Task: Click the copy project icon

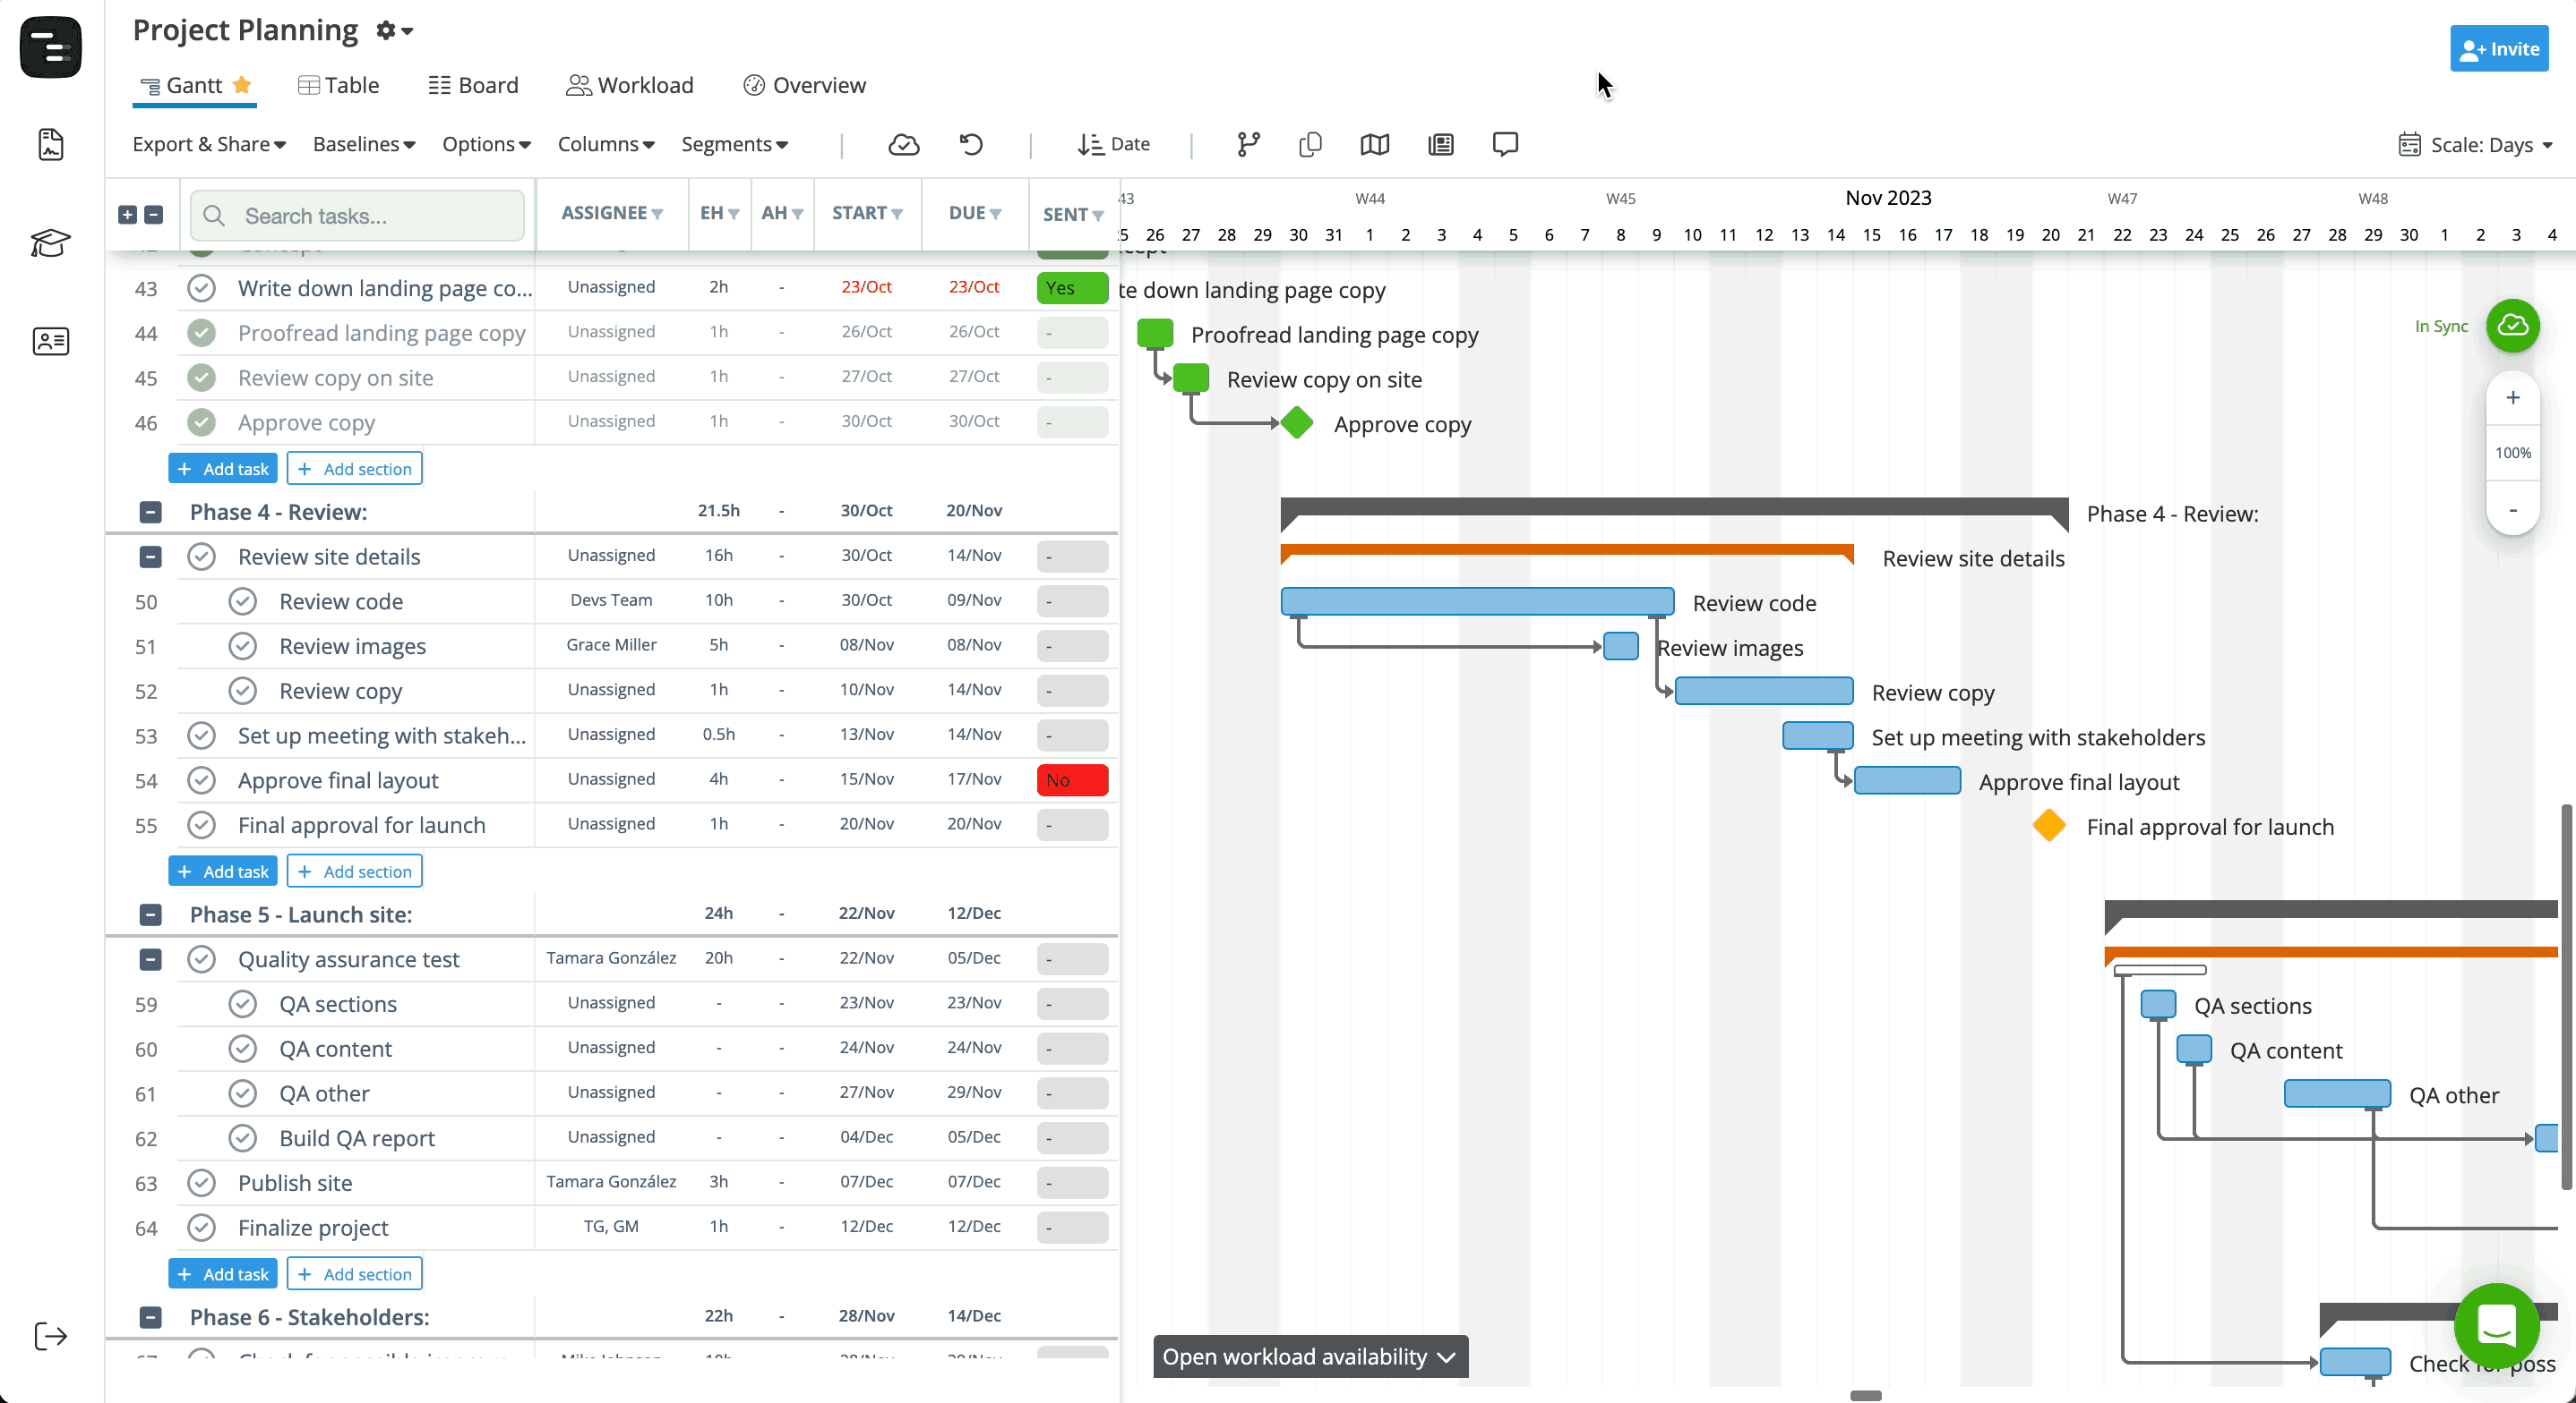Action: pyautogui.click(x=1310, y=144)
